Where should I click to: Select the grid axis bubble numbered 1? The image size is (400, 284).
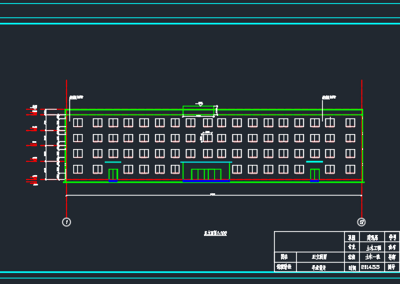click(66, 222)
